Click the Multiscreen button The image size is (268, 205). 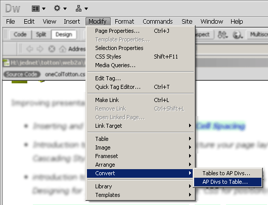coord(257,34)
